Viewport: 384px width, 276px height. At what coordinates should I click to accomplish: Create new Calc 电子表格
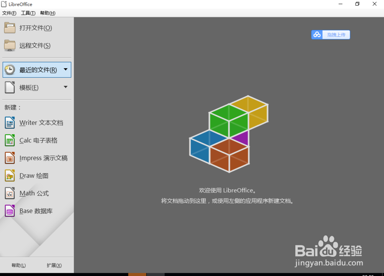click(x=38, y=140)
